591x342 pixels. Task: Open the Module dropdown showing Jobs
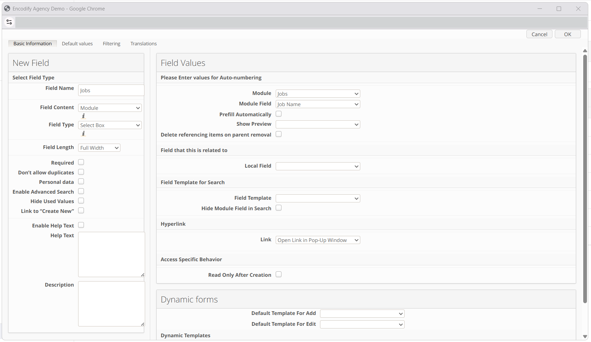(318, 94)
